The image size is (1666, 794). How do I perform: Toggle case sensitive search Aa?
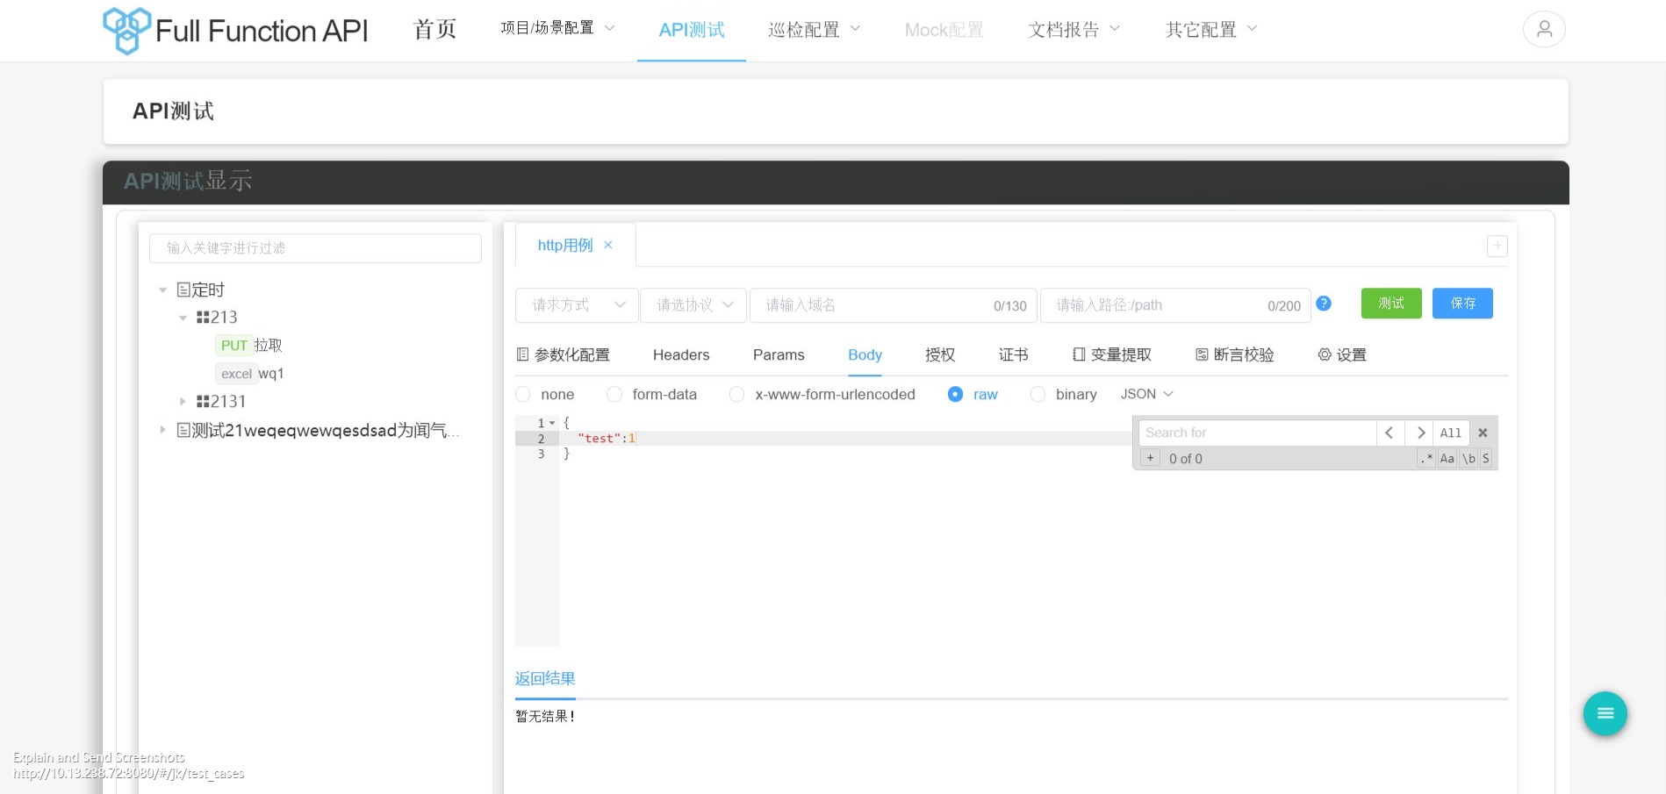pos(1447,458)
